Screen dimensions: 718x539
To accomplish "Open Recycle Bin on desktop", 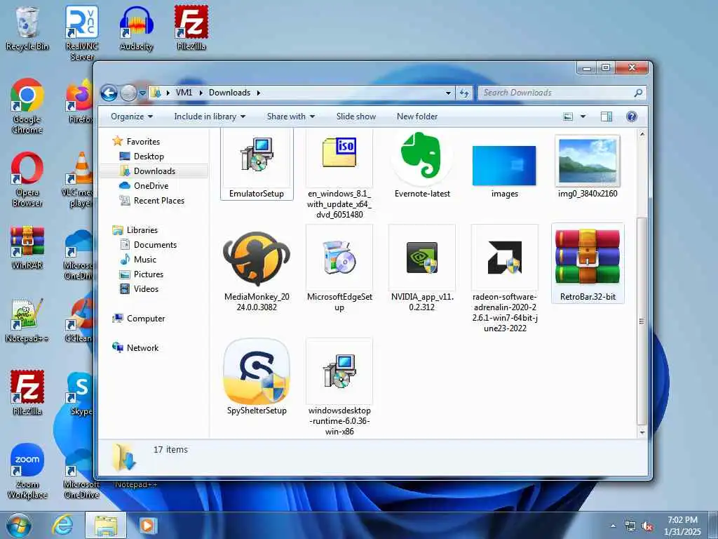I will [27, 28].
